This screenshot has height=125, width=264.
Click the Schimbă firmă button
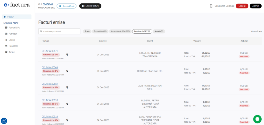(67, 6)
